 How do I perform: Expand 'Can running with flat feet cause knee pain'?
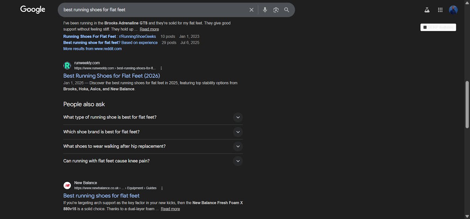(153, 161)
